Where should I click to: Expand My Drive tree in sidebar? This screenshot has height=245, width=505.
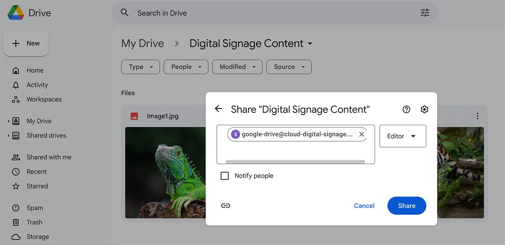click(x=8, y=121)
